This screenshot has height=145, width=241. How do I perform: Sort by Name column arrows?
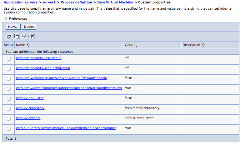coord(28,45)
